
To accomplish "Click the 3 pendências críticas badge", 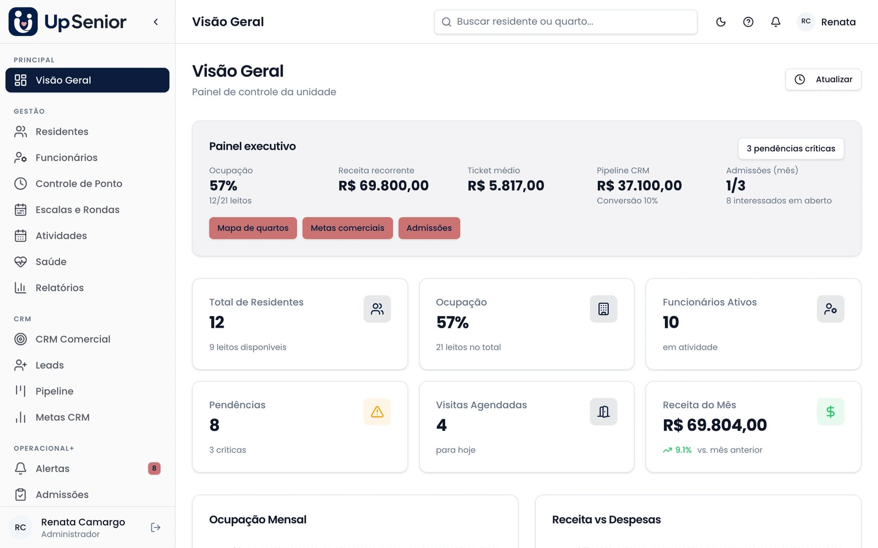I will pos(791,149).
